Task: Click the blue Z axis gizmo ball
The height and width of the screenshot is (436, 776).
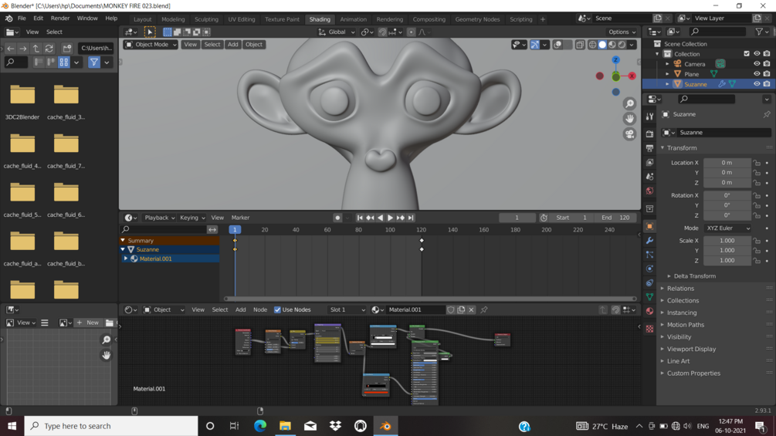Action: (615, 60)
